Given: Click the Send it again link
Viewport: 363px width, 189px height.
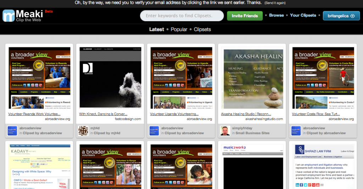Looking at the screenshot, I should (x=275, y=3).
